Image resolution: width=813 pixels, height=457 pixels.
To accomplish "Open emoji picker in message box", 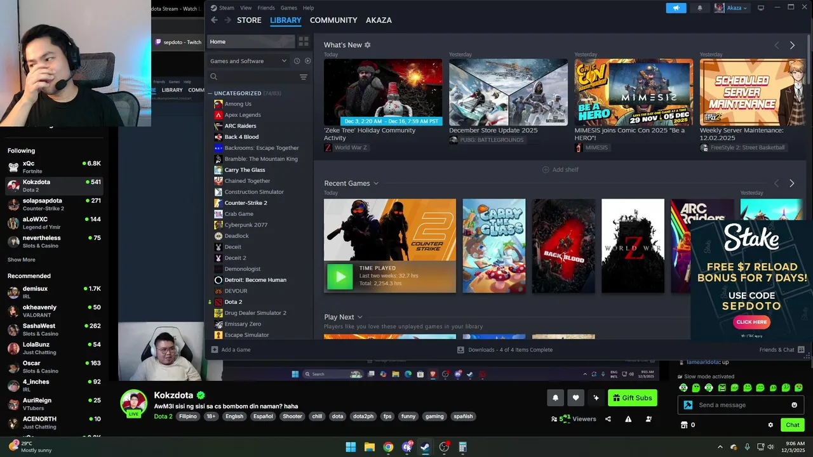I will pos(794,405).
